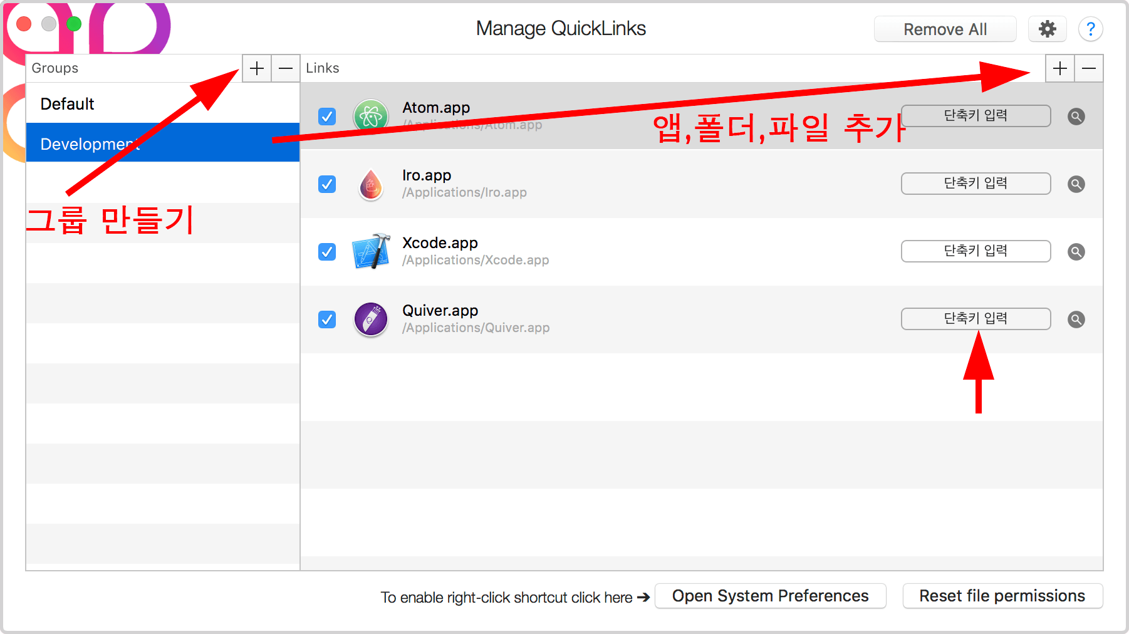Viewport: 1129px width, 634px height.
Task: Click the Xcode.app hammer icon
Action: 371,251
